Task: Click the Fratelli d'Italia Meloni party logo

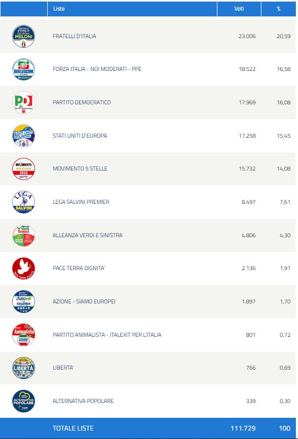Action: click(23, 36)
